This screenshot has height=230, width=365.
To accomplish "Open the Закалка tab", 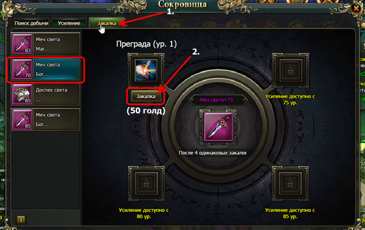I will point(107,23).
